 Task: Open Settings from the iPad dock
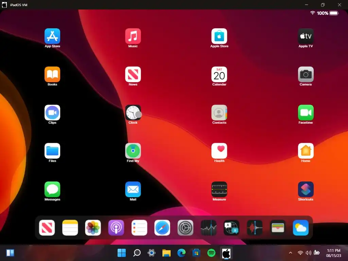click(185, 228)
